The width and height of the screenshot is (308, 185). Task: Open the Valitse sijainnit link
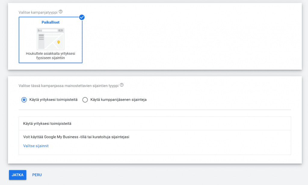36,146
